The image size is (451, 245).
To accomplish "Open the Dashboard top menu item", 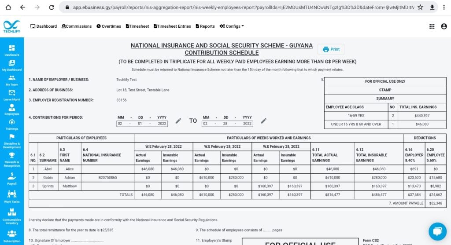I will (x=44, y=26).
